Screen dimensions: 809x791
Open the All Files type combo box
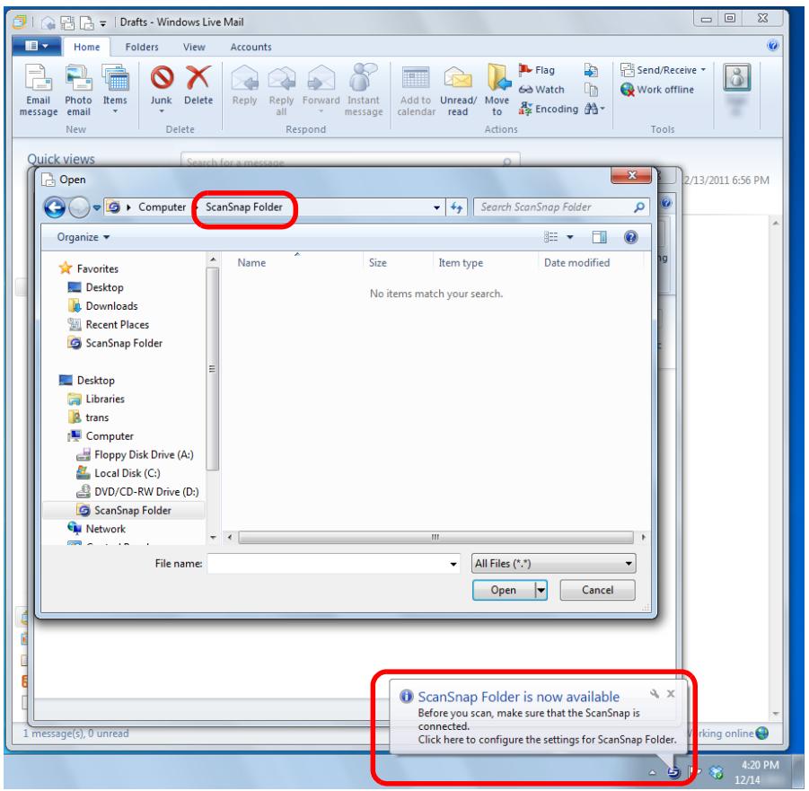(x=553, y=564)
